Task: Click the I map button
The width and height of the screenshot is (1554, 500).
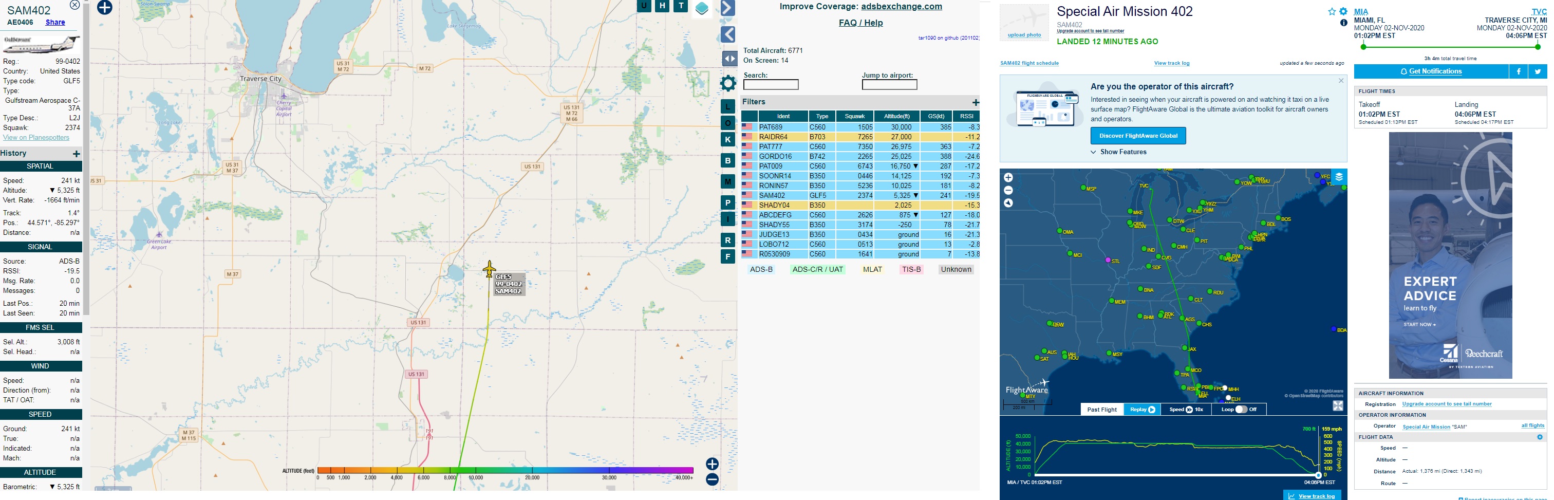Action: click(728, 219)
